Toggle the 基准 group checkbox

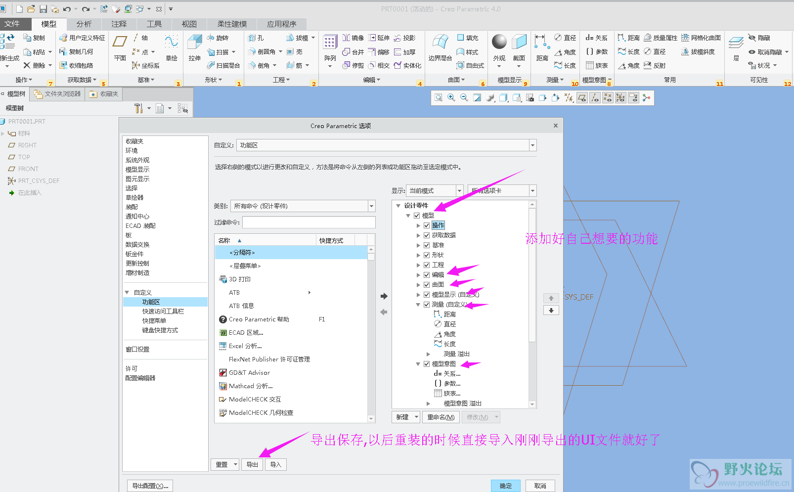tap(427, 245)
